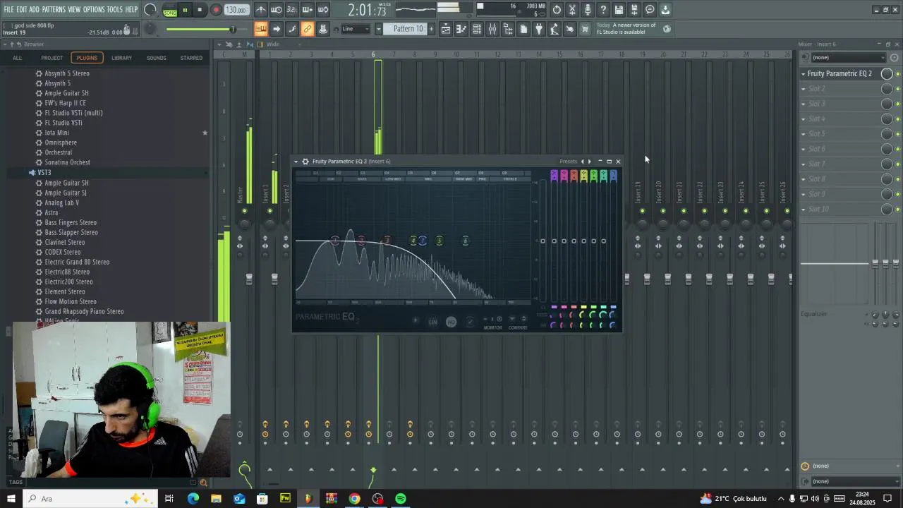This screenshot has height=508, width=903.
Task: Click the star next to Iota Mini
Action: pos(205,133)
